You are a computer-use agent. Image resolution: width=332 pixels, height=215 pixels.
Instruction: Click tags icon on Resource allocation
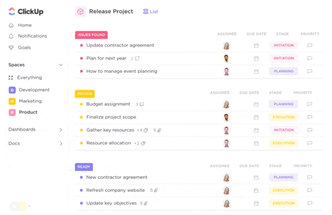click(143, 143)
